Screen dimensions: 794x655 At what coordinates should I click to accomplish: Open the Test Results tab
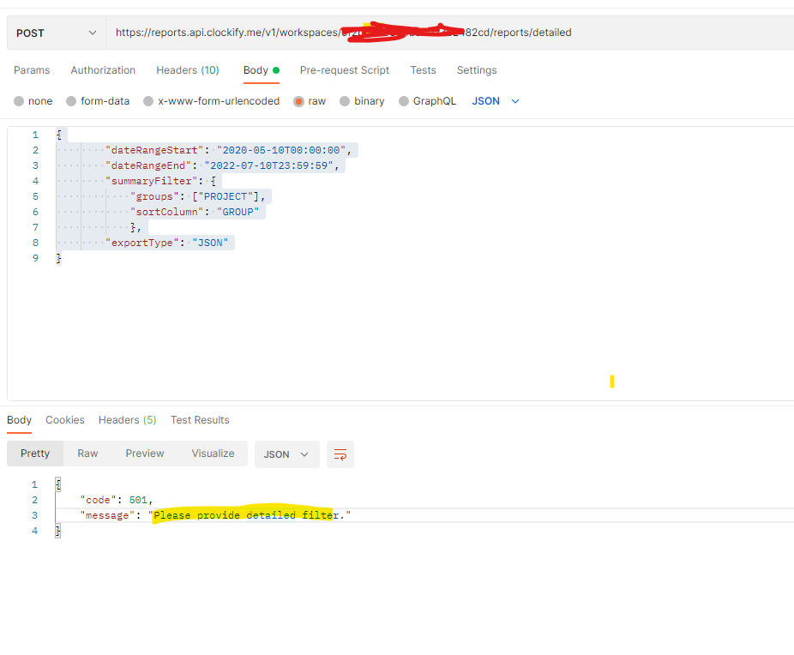pyautogui.click(x=199, y=420)
